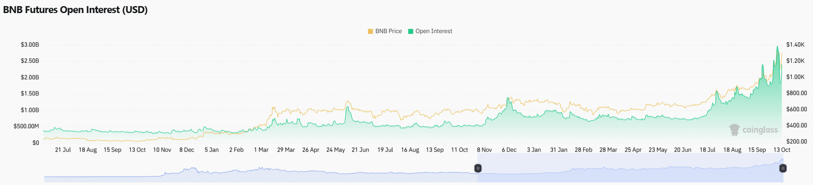Click the $2.50B left axis label
This screenshot has height=185, width=813.
click(x=30, y=61)
